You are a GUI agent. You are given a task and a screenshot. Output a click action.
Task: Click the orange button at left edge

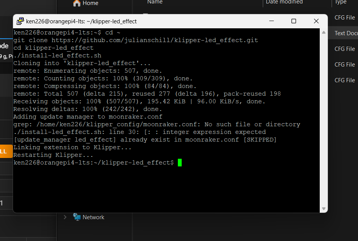click(x=6, y=151)
